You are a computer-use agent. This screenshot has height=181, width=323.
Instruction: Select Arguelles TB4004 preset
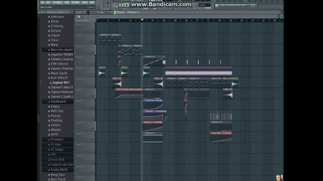coord(62,54)
